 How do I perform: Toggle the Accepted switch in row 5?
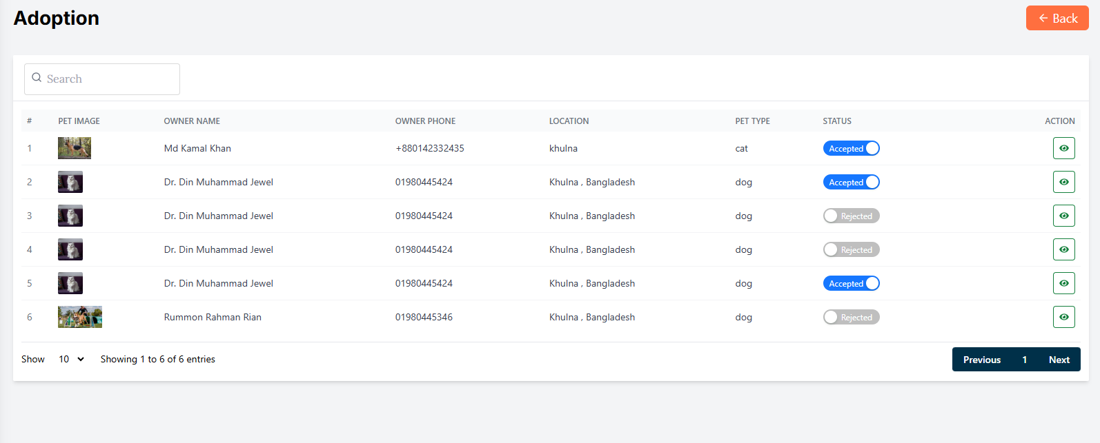tap(851, 283)
